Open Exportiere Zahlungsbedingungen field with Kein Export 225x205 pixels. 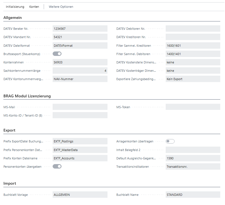(193, 79)
